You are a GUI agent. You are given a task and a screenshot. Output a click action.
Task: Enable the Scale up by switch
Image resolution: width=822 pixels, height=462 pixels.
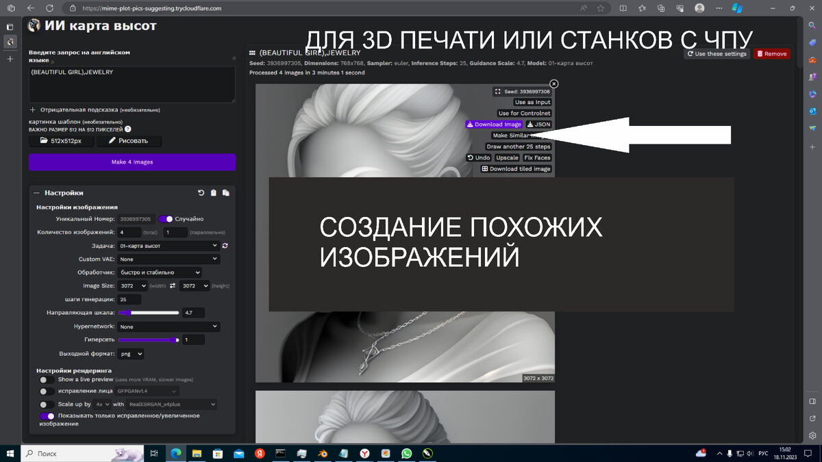47,405
